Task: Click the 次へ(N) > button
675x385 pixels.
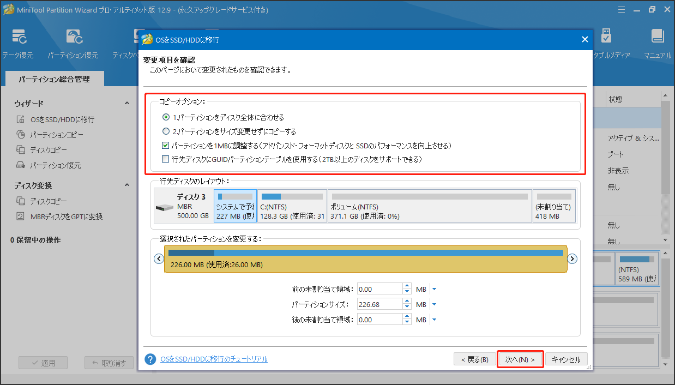Action: coord(520,359)
